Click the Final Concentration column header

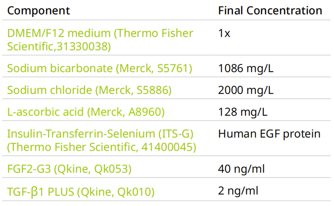pos(270,11)
